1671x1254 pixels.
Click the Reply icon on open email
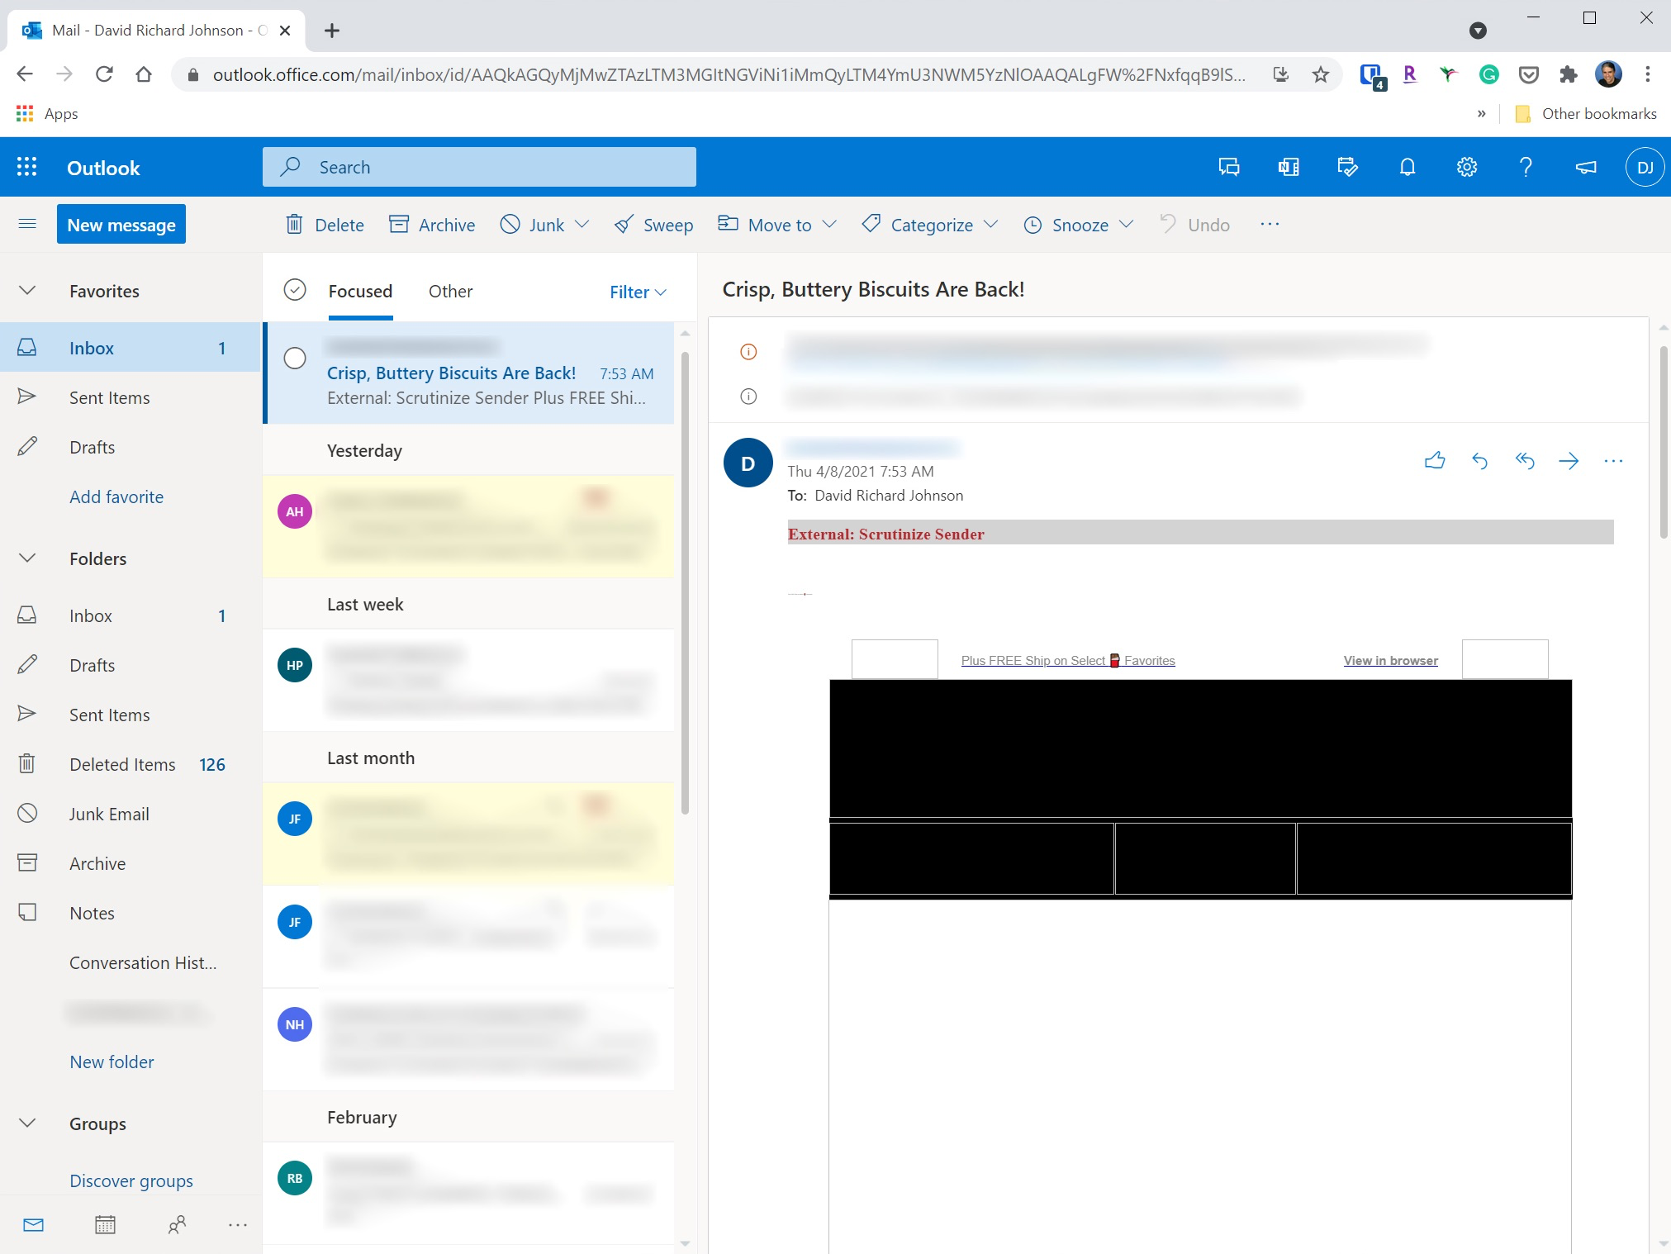coord(1480,459)
